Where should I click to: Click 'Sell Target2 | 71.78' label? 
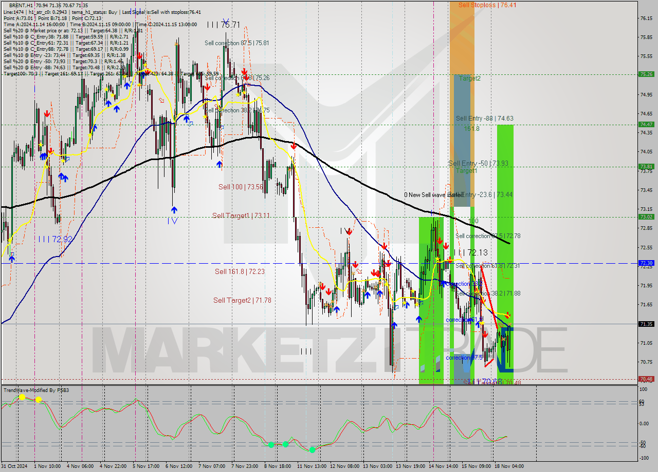click(242, 300)
